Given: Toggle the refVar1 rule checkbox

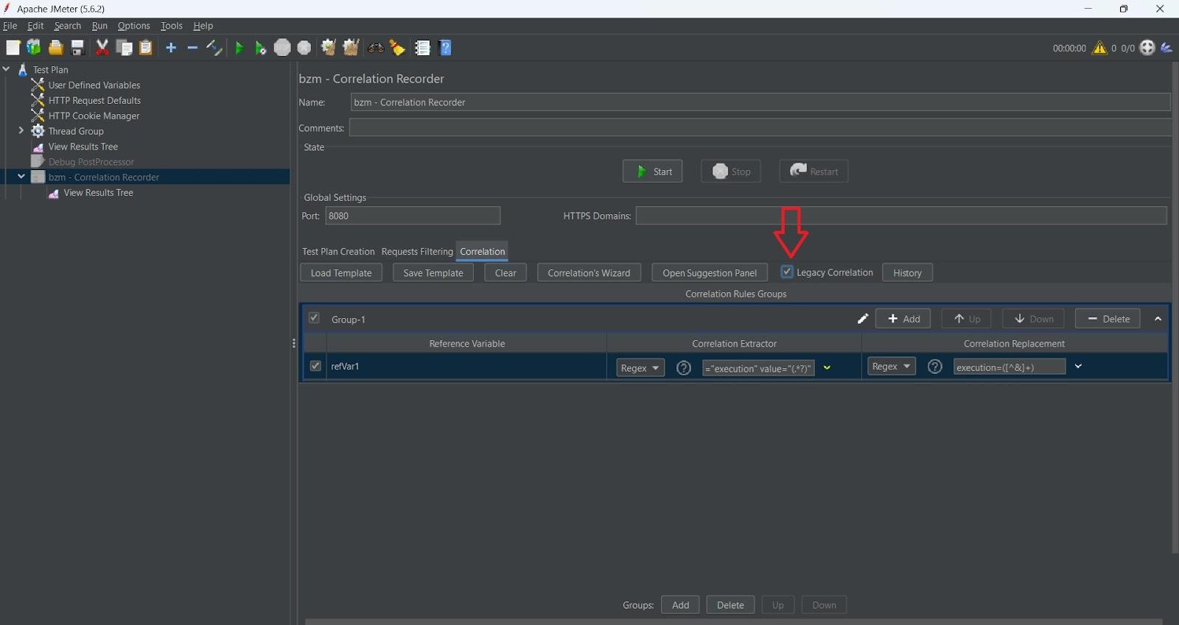Looking at the screenshot, I should point(315,366).
